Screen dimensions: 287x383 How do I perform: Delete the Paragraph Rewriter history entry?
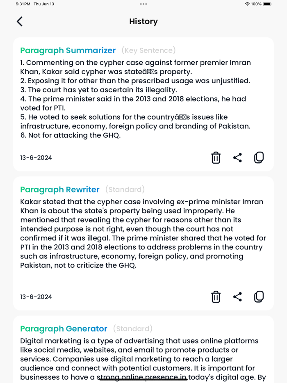(216, 296)
